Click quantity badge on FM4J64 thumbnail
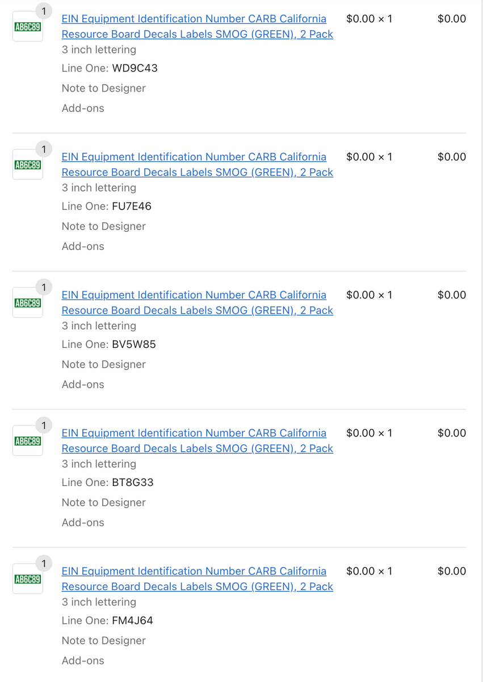This screenshot has height=682, width=483. click(x=44, y=563)
